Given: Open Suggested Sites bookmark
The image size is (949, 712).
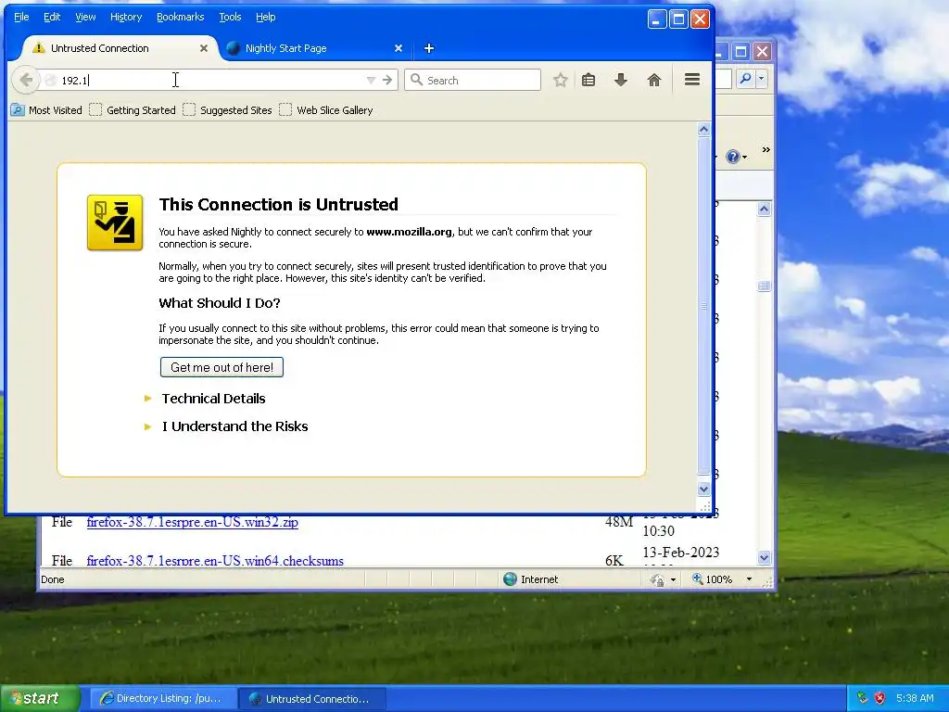Looking at the screenshot, I should (227, 110).
